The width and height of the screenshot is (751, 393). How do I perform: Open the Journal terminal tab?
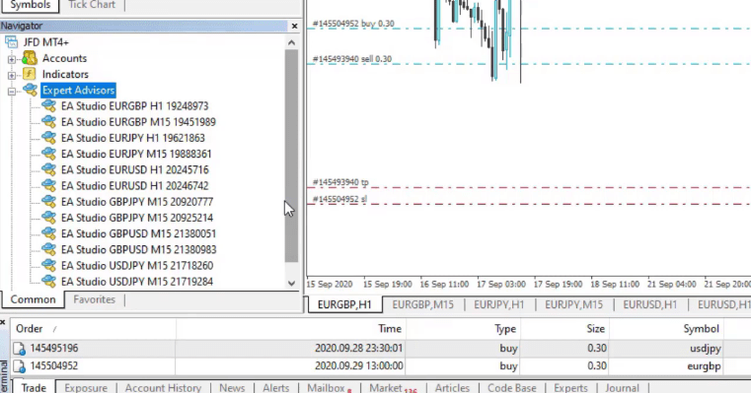tap(622, 387)
